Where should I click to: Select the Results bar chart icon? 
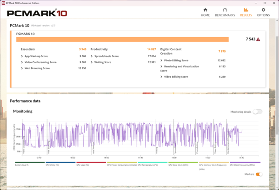tap(246, 10)
